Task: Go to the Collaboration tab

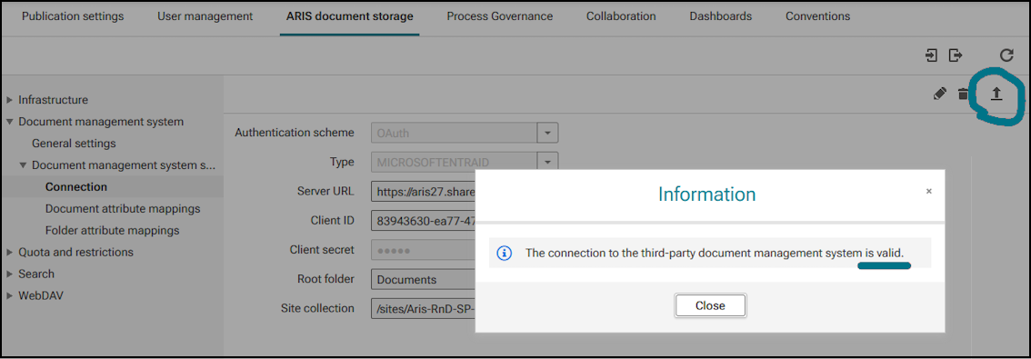Action: [x=621, y=16]
